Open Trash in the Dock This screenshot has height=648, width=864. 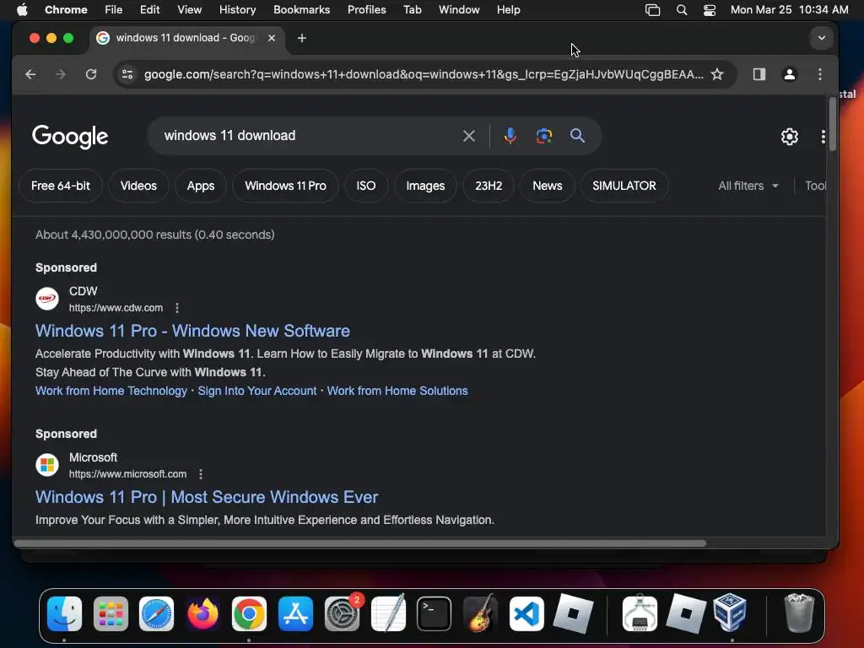(x=799, y=613)
